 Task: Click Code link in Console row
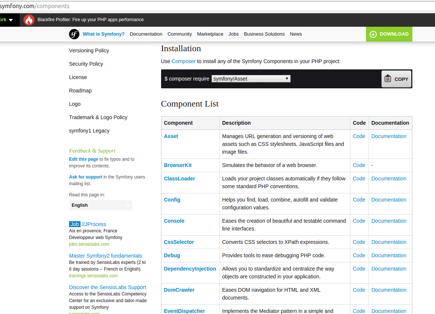(359, 221)
